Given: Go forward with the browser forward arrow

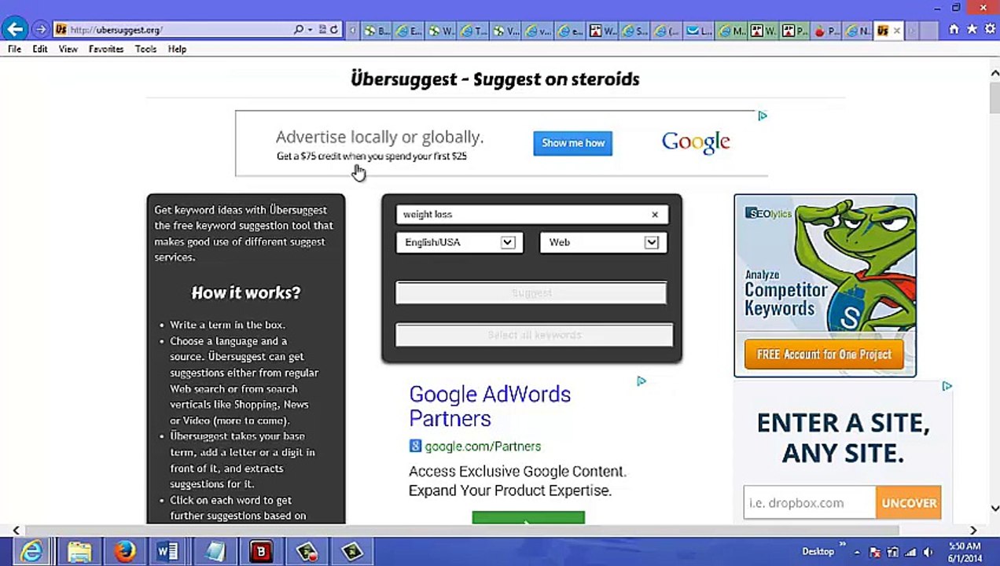Looking at the screenshot, I should click(41, 30).
